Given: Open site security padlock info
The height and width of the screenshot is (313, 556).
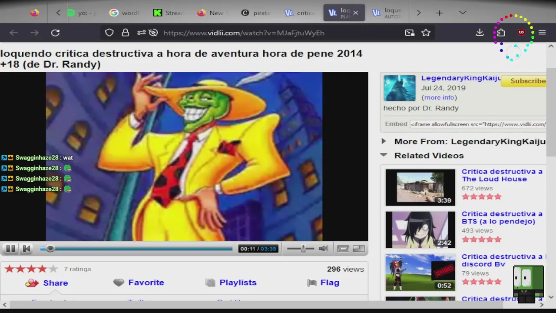Looking at the screenshot, I should 126,33.
